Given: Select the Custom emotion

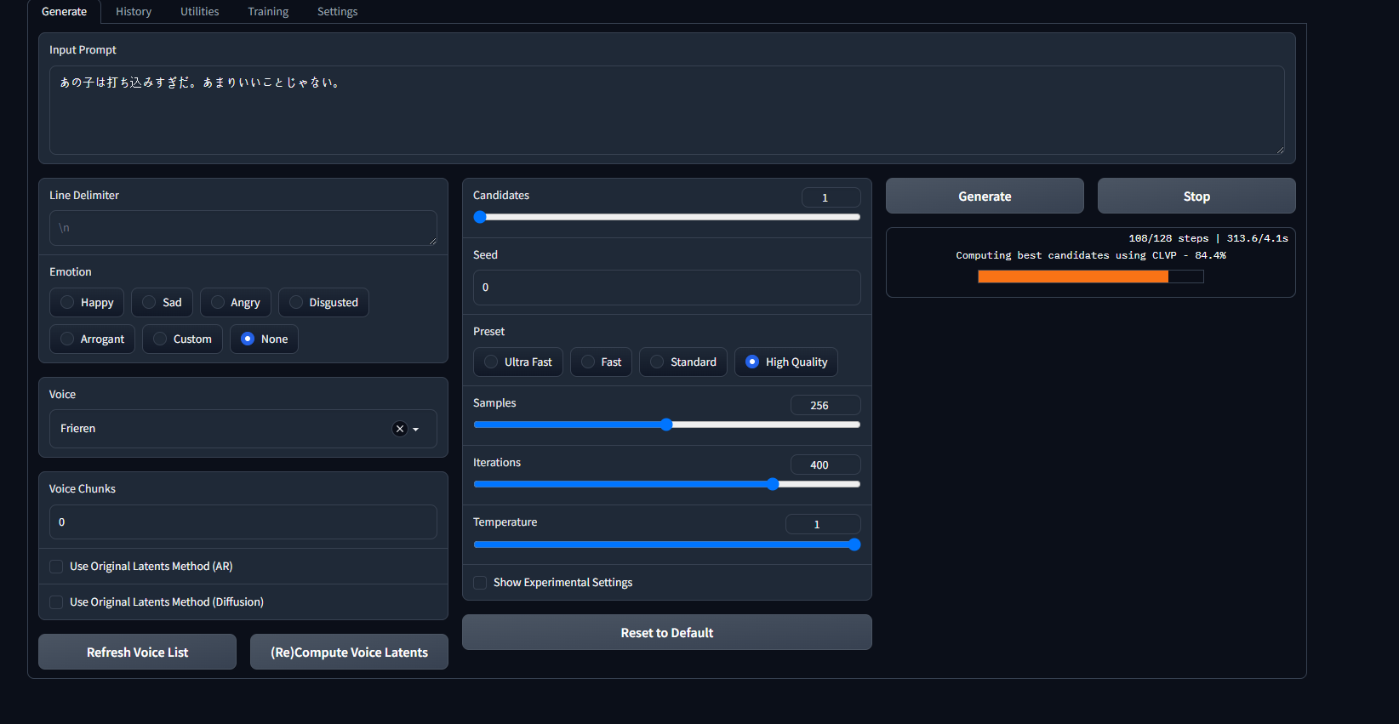Looking at the screenshot, I should click(182, 339).
